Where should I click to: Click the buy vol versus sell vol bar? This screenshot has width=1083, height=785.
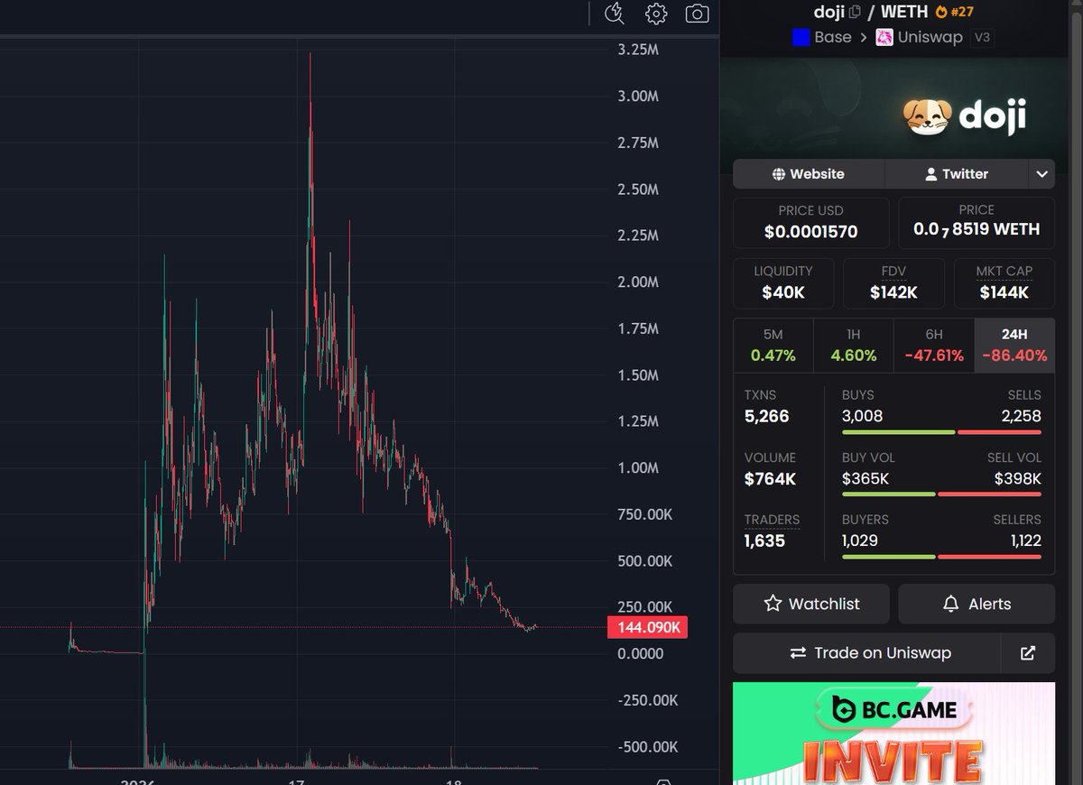pos(941,494)
